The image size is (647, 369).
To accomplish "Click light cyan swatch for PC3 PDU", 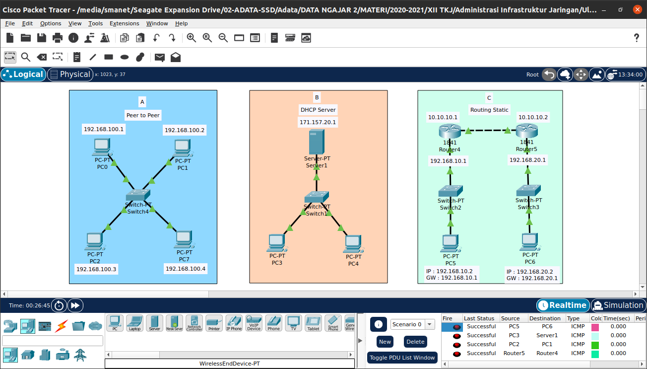I will 595,336.
